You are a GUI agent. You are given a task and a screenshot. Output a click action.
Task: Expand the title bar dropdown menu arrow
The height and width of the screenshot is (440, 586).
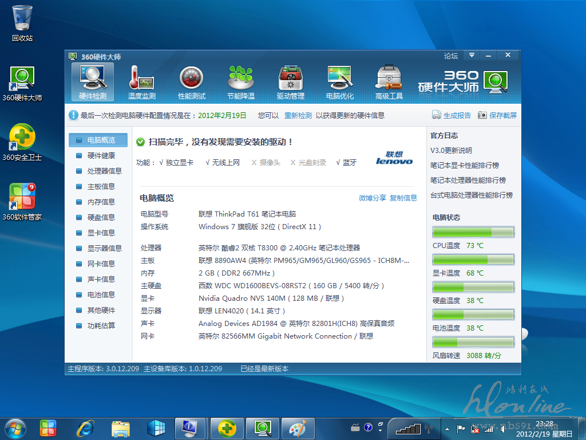point(472,56)
